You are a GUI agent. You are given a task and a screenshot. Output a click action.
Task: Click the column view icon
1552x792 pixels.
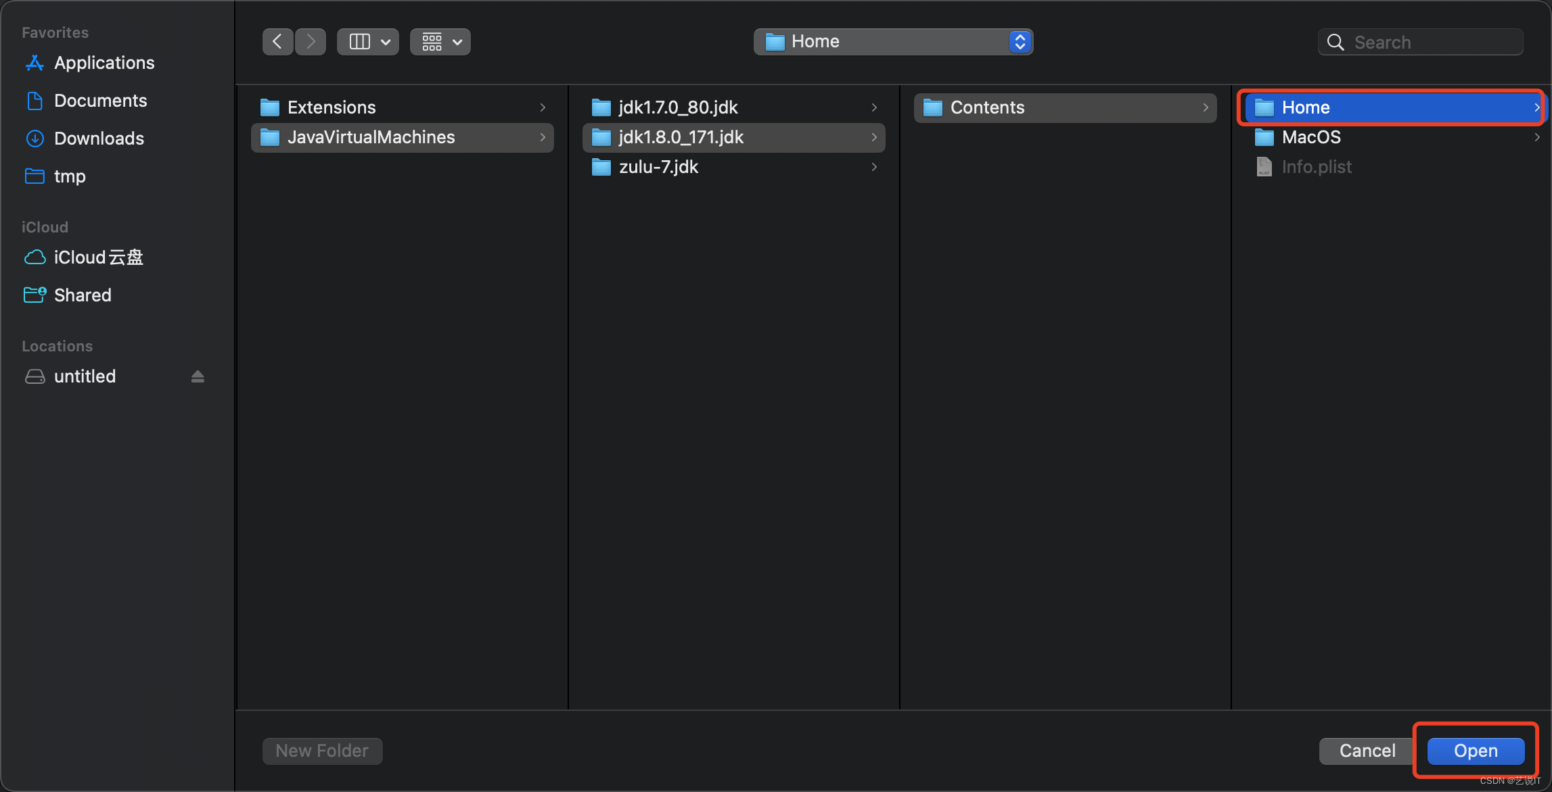[x=358, y=41]
